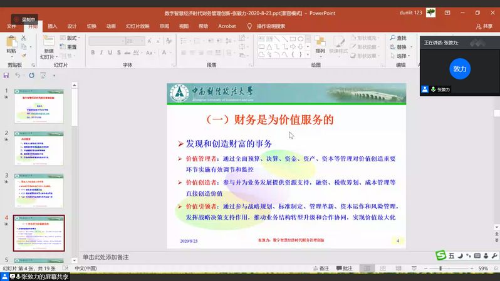Switch to the Animations (动画) tab
This screenshot has width=500, height=281.
click(x=111, y=26)
